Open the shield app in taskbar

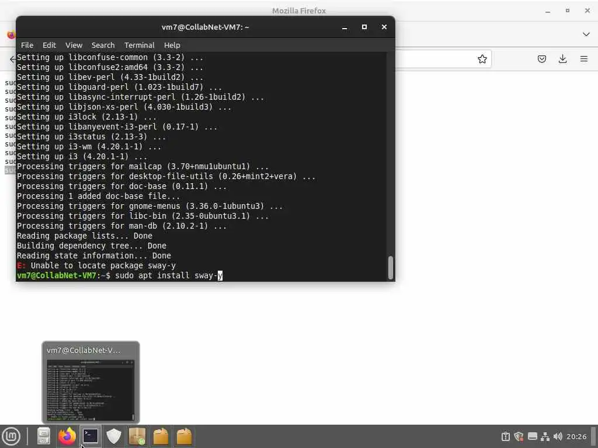tap(114, 436)
